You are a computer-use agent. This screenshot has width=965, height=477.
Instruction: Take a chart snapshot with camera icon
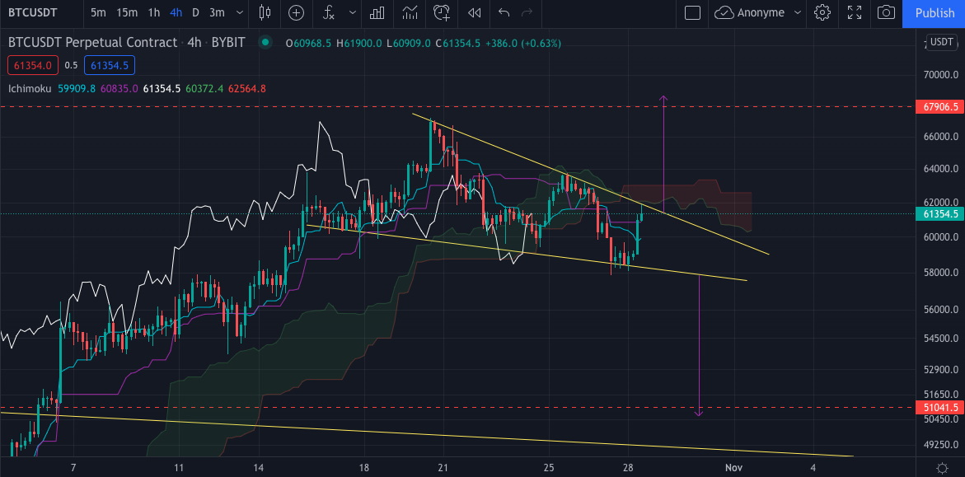pos(886,12)
